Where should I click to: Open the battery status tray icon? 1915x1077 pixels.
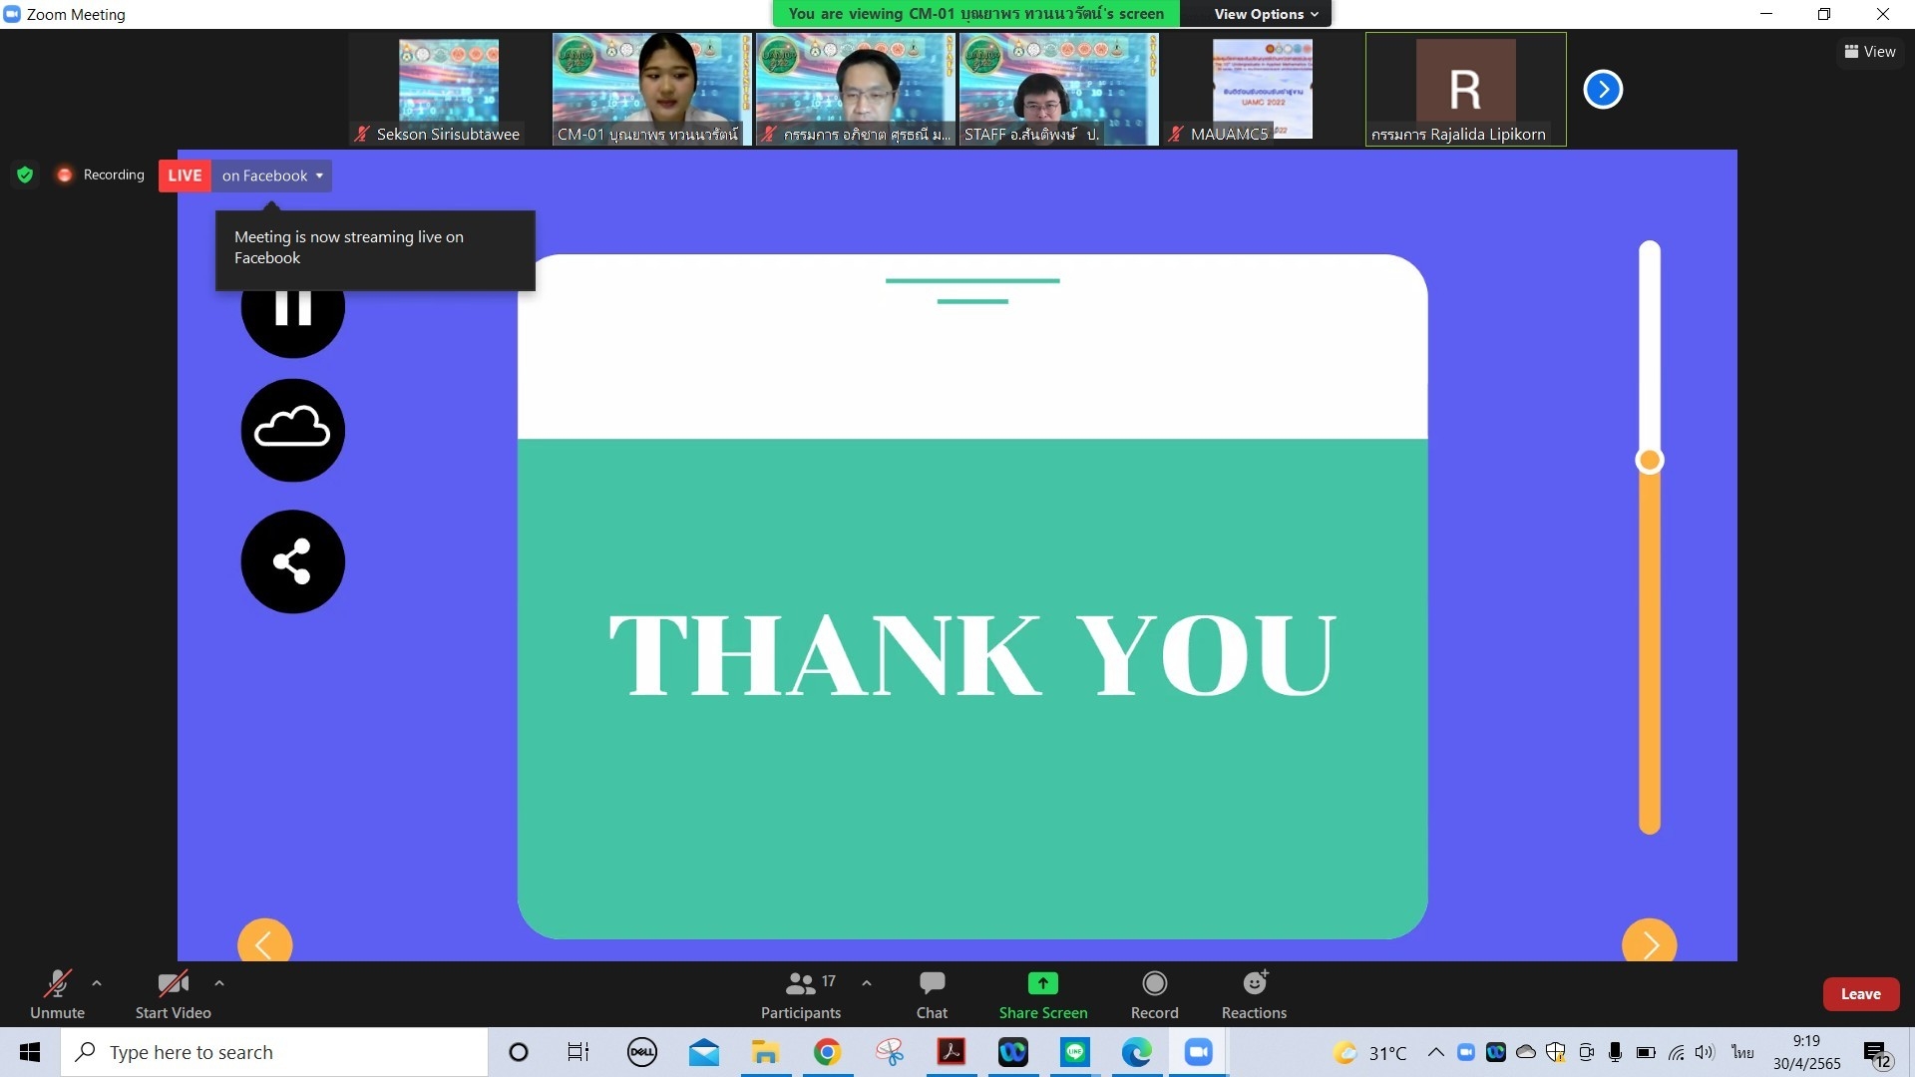(x=1646, y=1052)
